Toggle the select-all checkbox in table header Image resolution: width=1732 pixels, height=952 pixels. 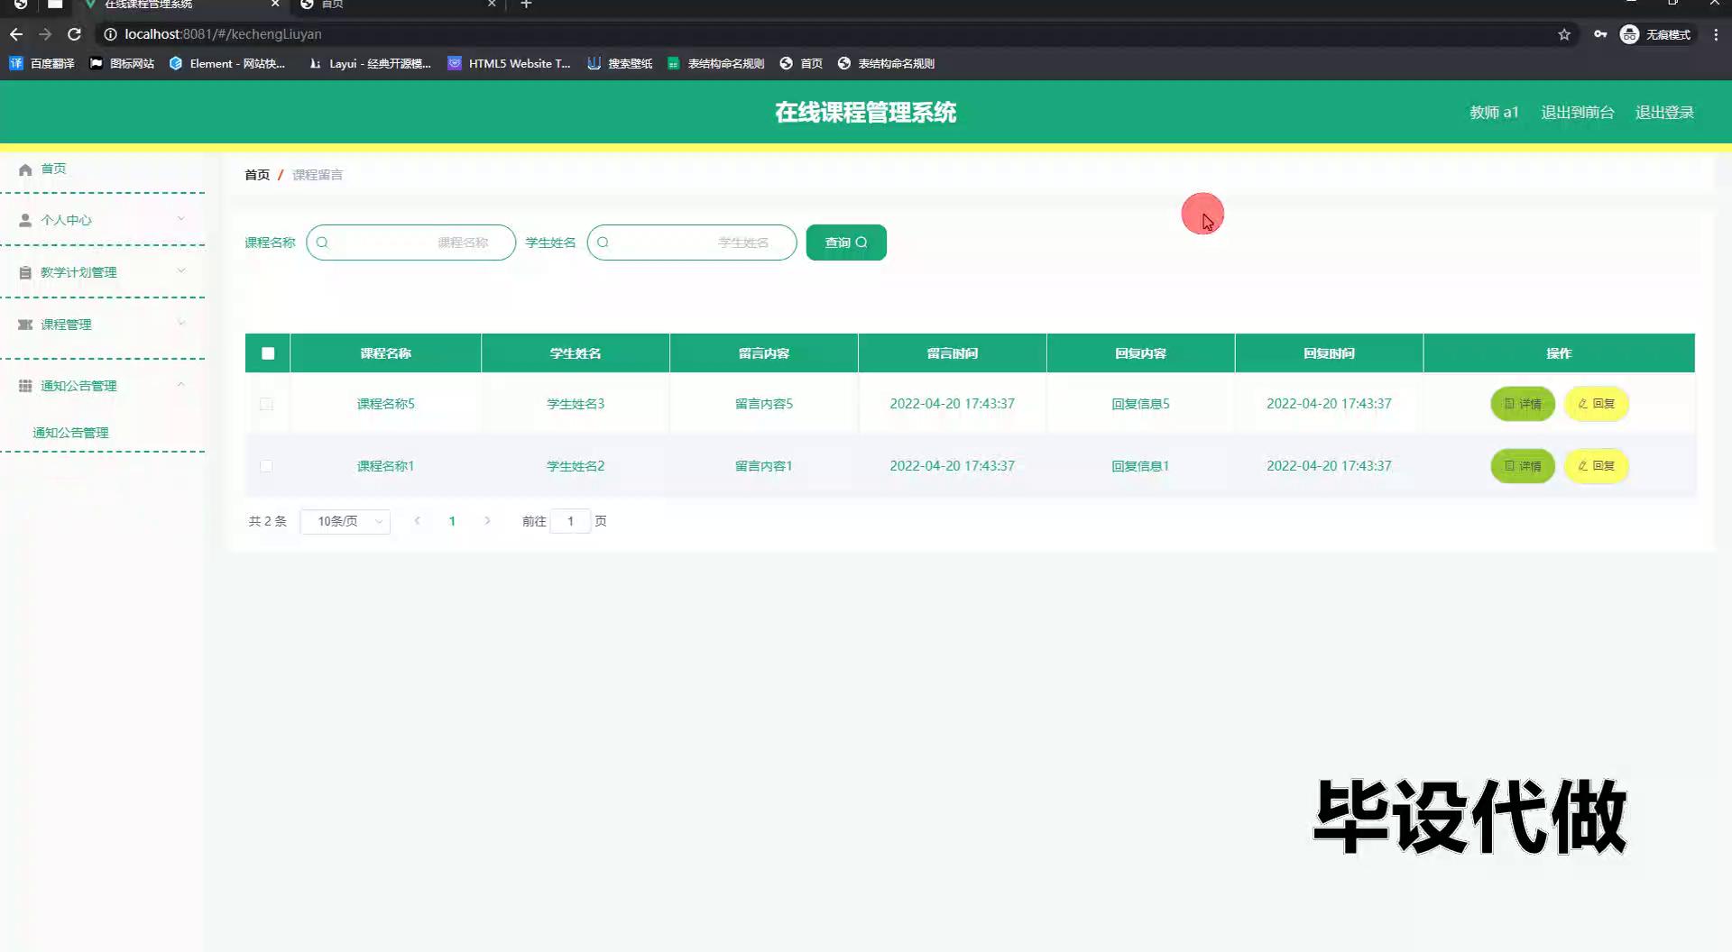pyautogui.click(x=268, y=353)
